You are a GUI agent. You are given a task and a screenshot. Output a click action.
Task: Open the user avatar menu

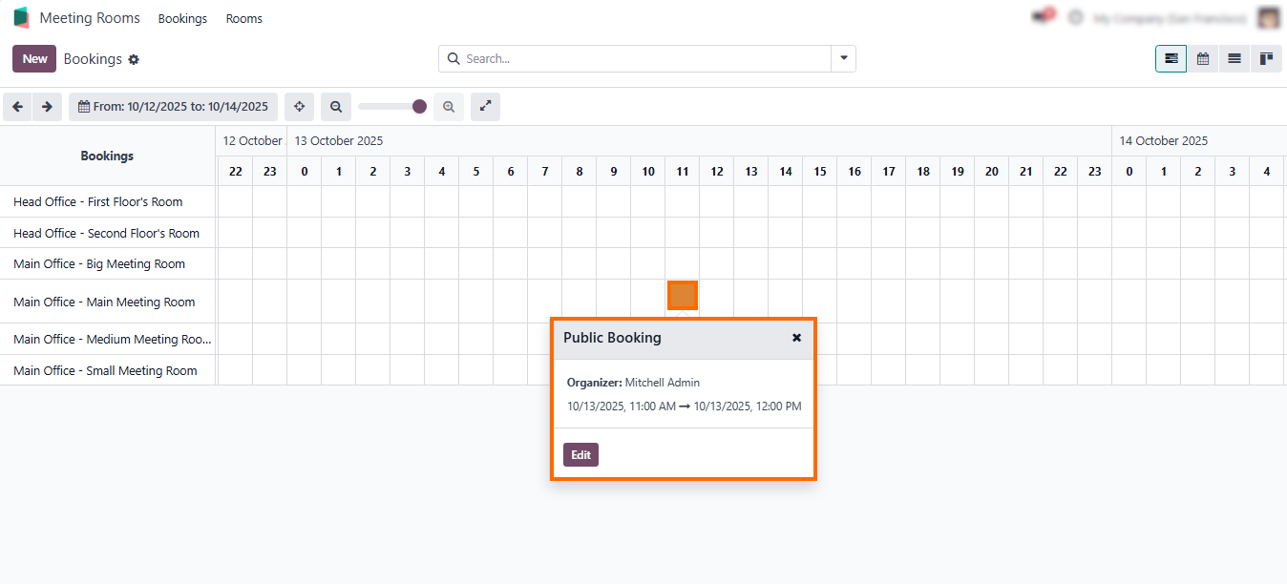(x=1268, y=18)
